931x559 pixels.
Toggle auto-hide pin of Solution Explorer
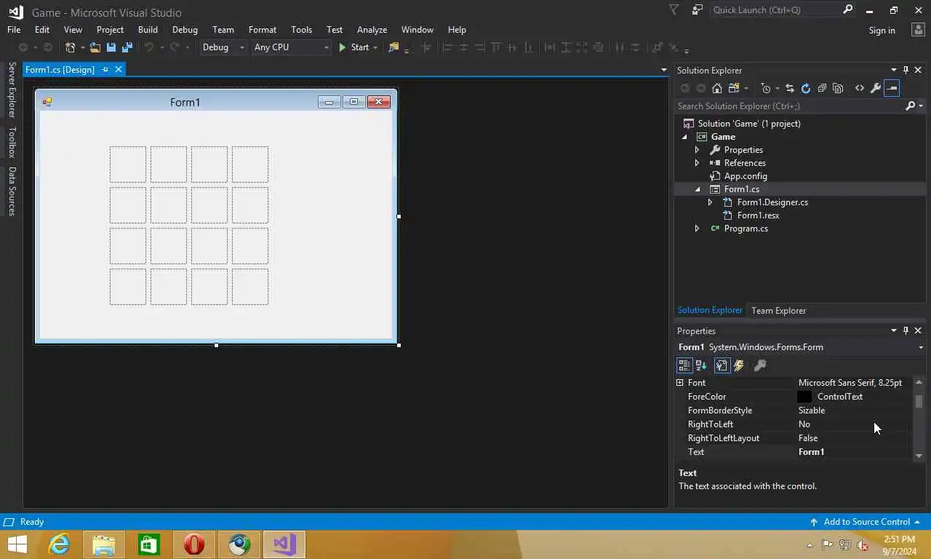coord(906,70)
